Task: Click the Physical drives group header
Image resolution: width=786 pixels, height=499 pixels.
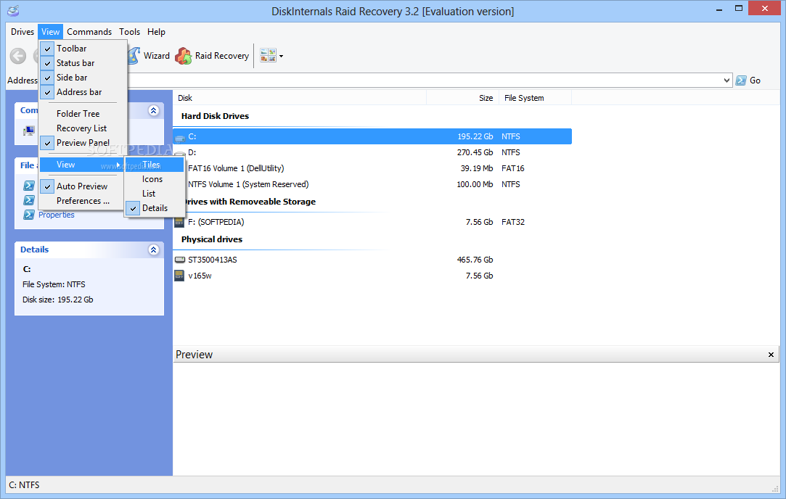Action: [x=211, y=239]
